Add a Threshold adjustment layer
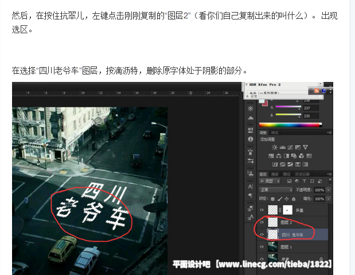Viewport: 355px width, 275px height. [290, 164]
